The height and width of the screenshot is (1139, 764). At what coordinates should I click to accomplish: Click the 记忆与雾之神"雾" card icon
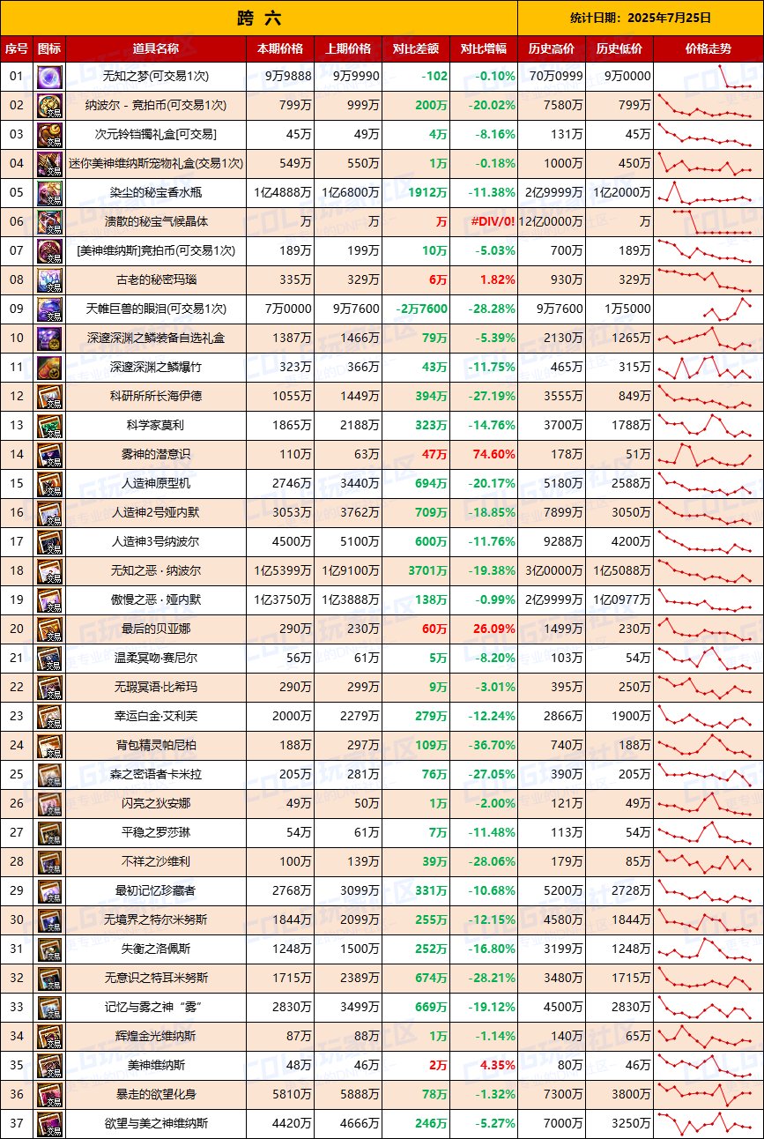49,1008
